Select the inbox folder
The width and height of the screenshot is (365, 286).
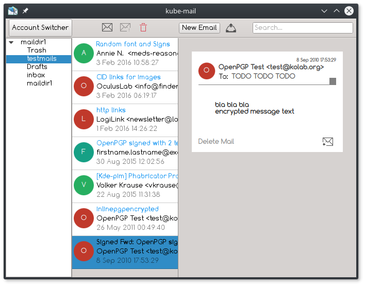click(36, 75)
